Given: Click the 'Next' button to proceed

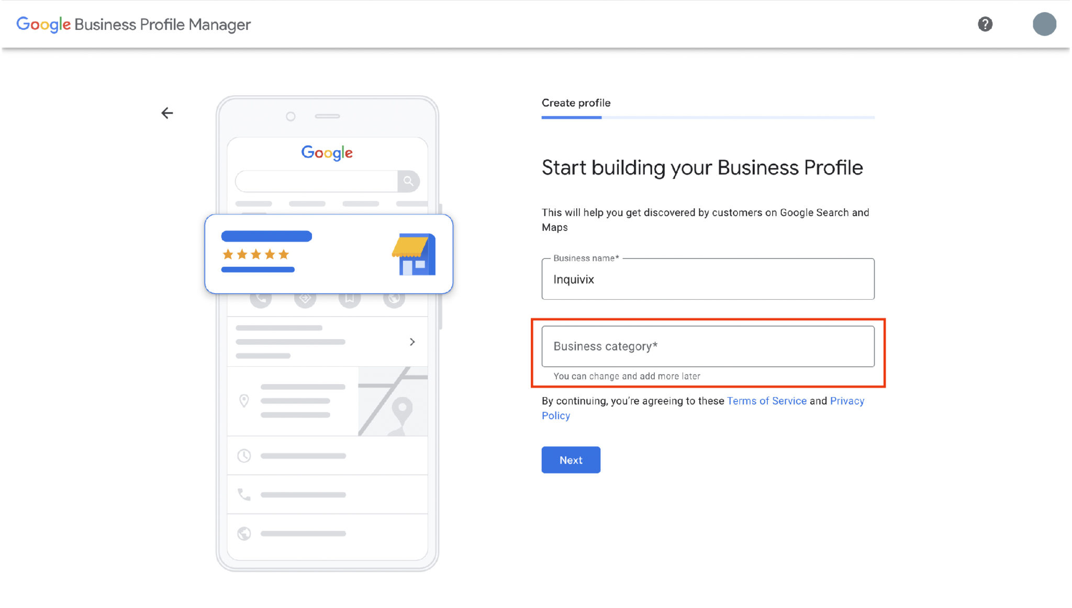Looking at the screenshot, I should click(x=571, y=460).
